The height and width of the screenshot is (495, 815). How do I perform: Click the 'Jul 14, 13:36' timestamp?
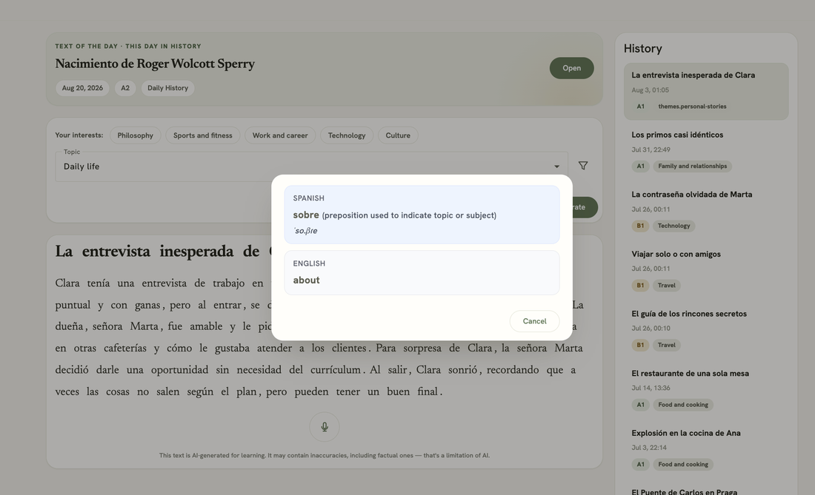[651, 388]
